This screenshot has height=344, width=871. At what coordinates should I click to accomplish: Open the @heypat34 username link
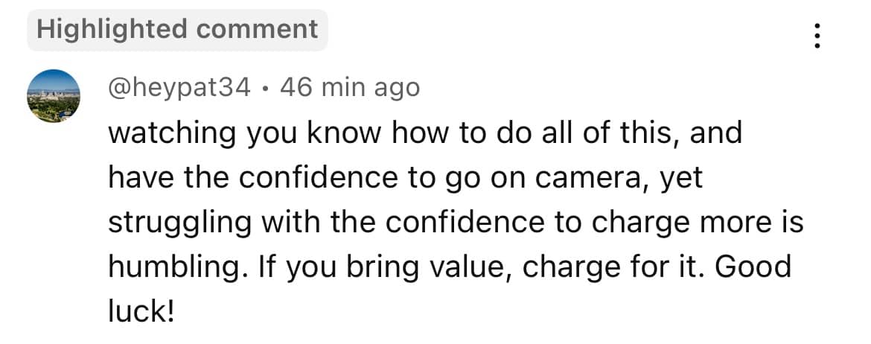pos(180,88)
